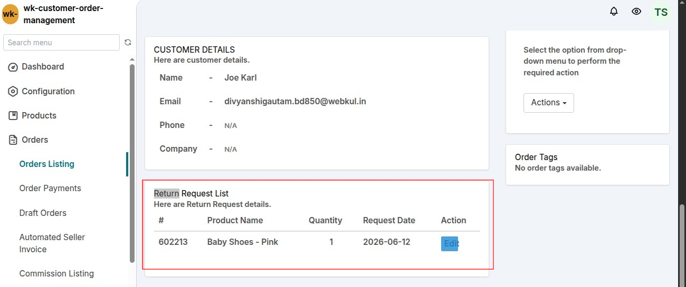
Task: Click the menu refresh icon
Action: pos(128,43)
